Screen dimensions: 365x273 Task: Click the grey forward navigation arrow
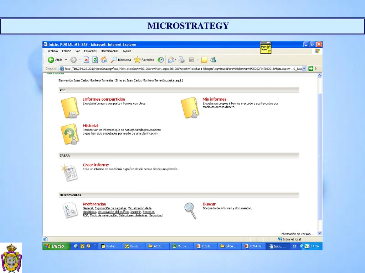pyautogui.click(x=73, y=60)
